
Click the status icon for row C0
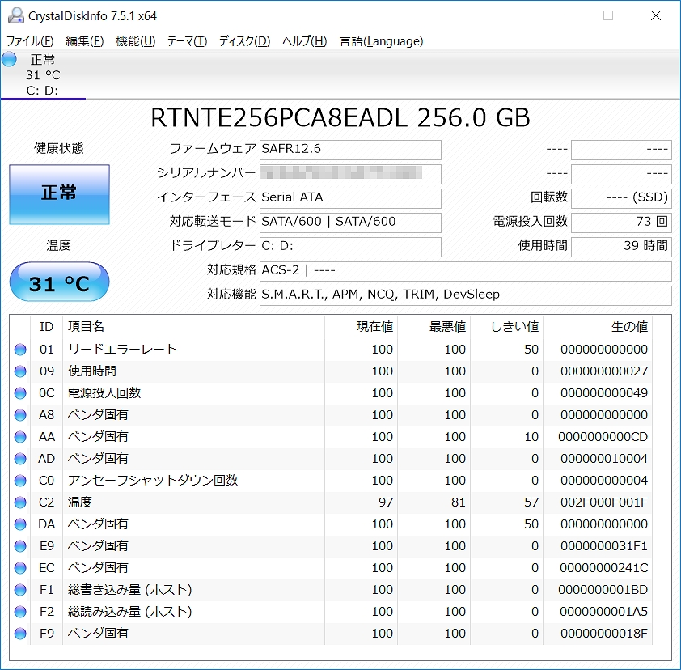tap(20, 481)
